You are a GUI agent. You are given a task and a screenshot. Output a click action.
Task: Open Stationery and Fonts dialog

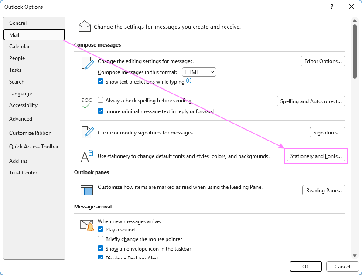(x=316, y=156)
